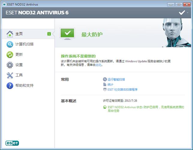Viewport: 193px width, 150px height.
Task: Click the 此处 details link
Action: (98, 65)
